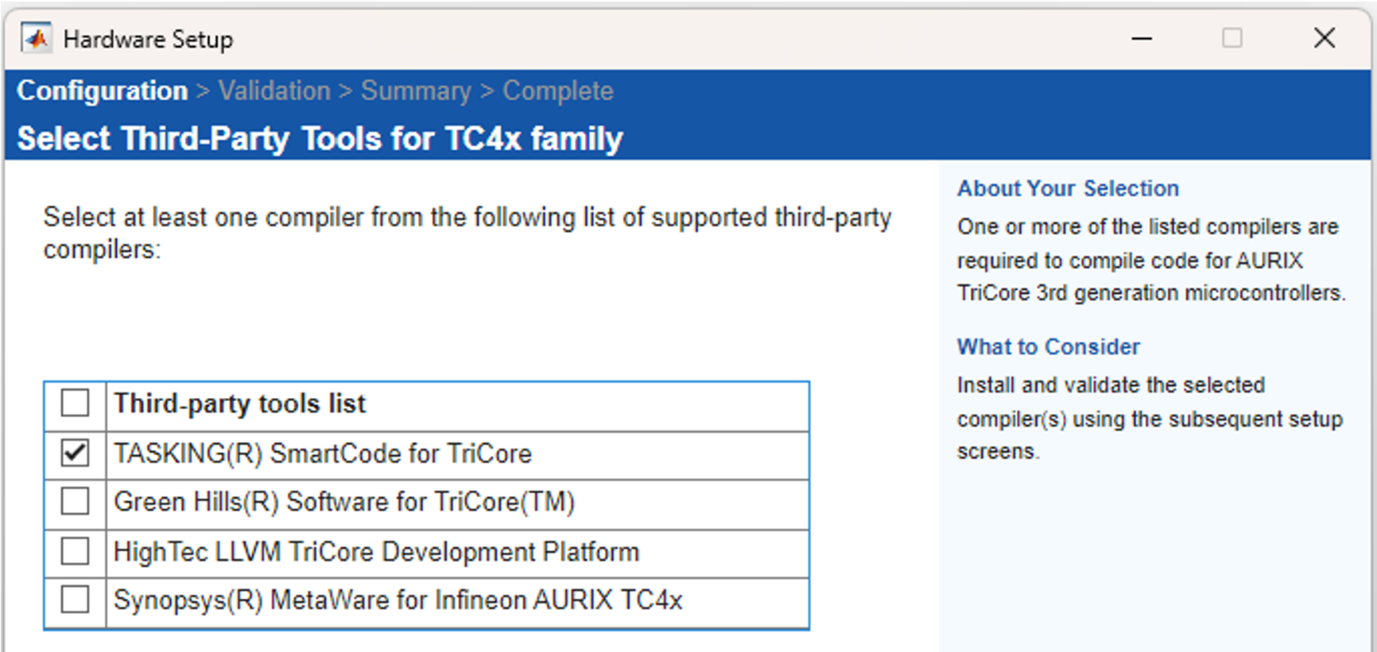Click the What to Consider heading
Image resolution: width=1377 pixels, height=652 pixels.
[1048, 347]
